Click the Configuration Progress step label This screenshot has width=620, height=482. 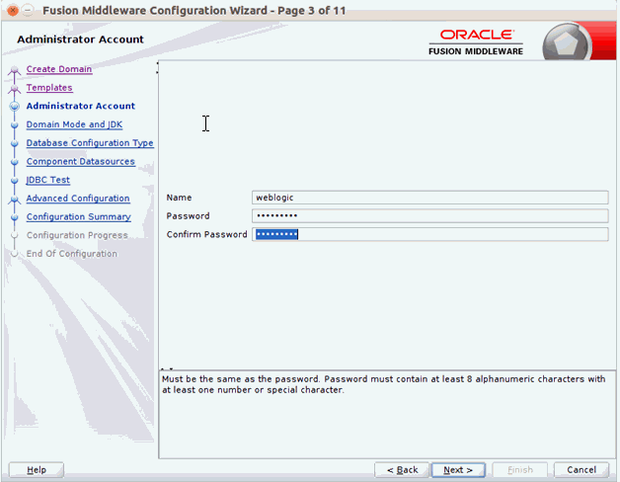(x=77, y=235)
